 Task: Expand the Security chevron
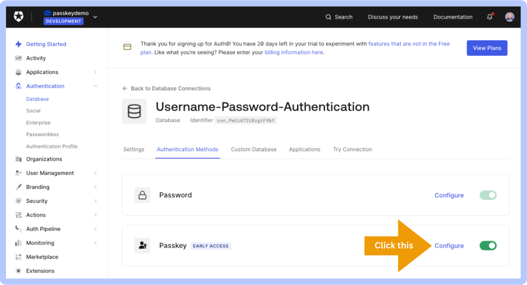tap(95, 201)
